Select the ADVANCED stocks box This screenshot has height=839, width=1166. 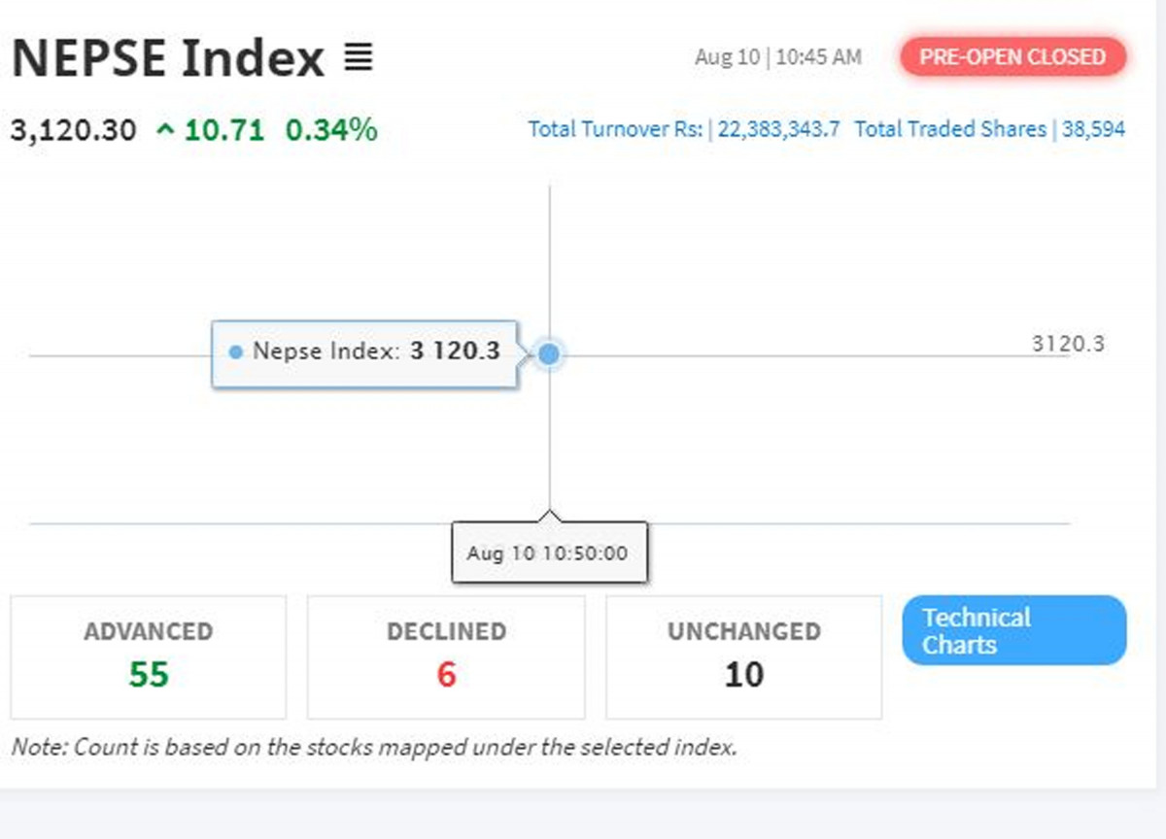149,656
